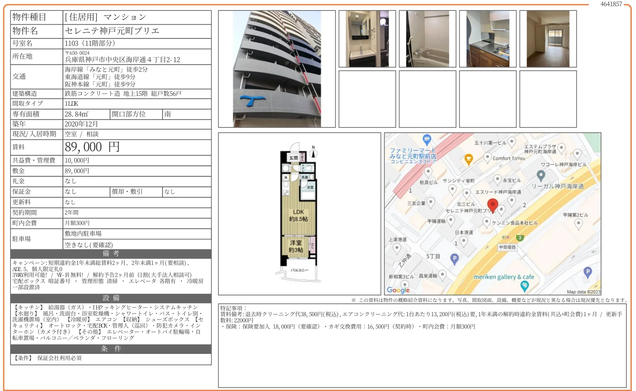Open the kitchen photo thumbnail
This screenshot has height=391, width=636.
[488, 38]
